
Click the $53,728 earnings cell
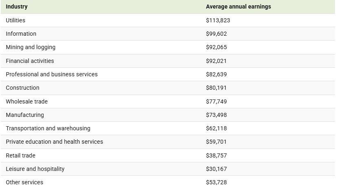pos(216,182)
